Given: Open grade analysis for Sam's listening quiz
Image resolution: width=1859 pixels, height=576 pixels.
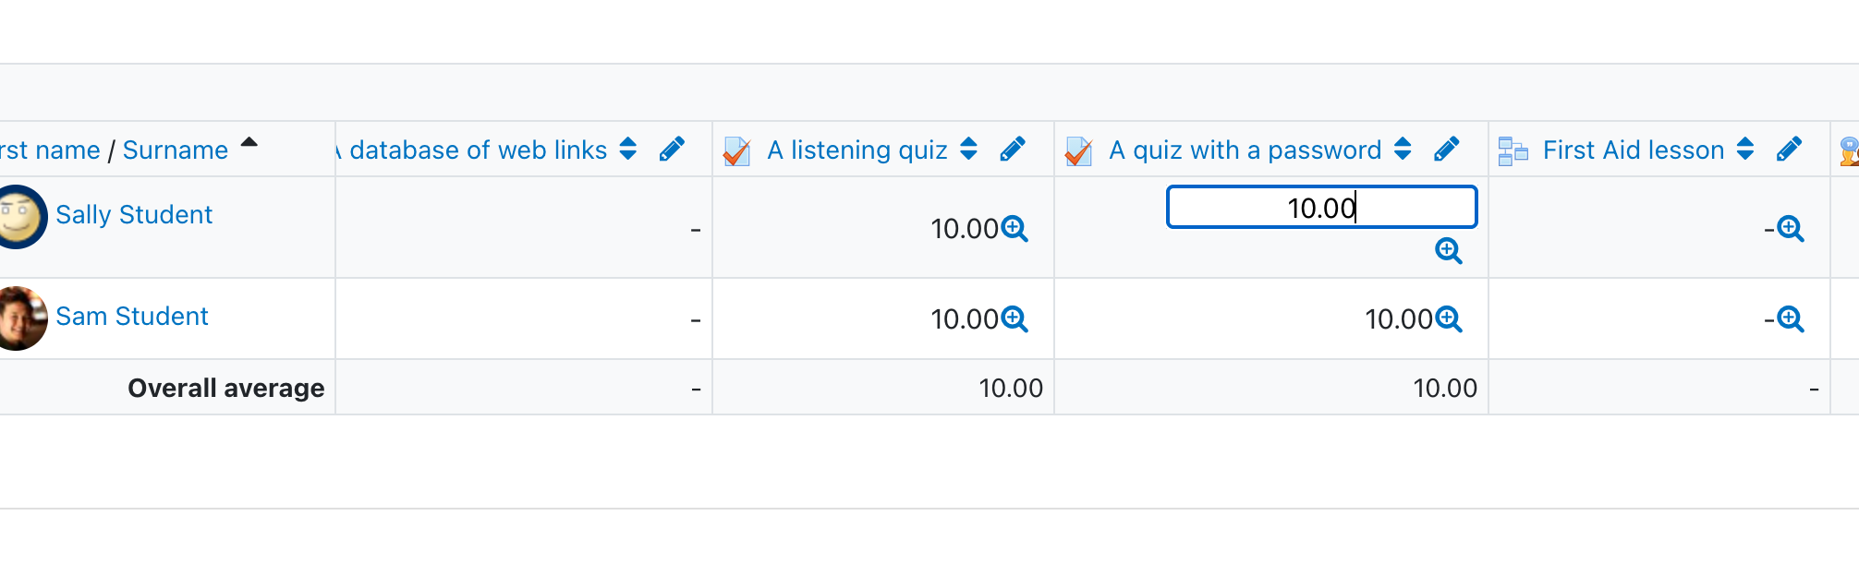Looking at the screenshot, I should tap(1015, 318).
